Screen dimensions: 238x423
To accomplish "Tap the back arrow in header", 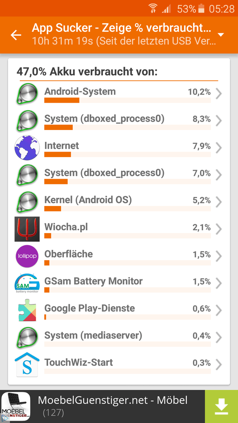I will coord(16,35).
